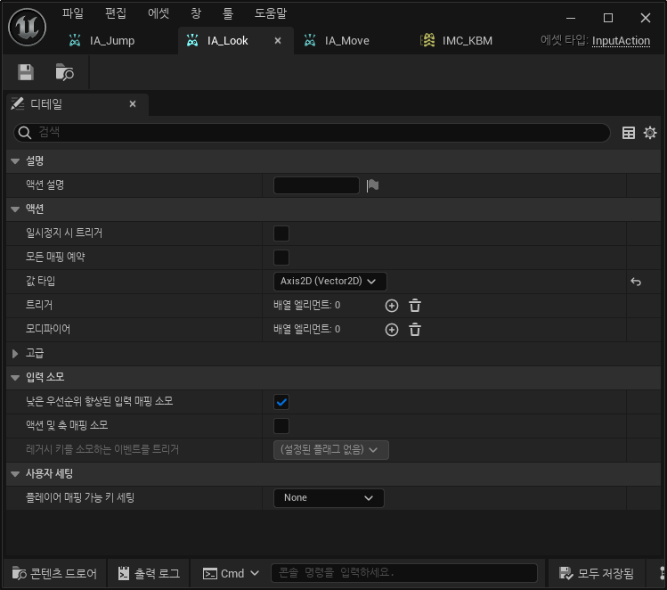Open the 콘텐츠 드로어
667x590 pixels.
pos(54,574)
